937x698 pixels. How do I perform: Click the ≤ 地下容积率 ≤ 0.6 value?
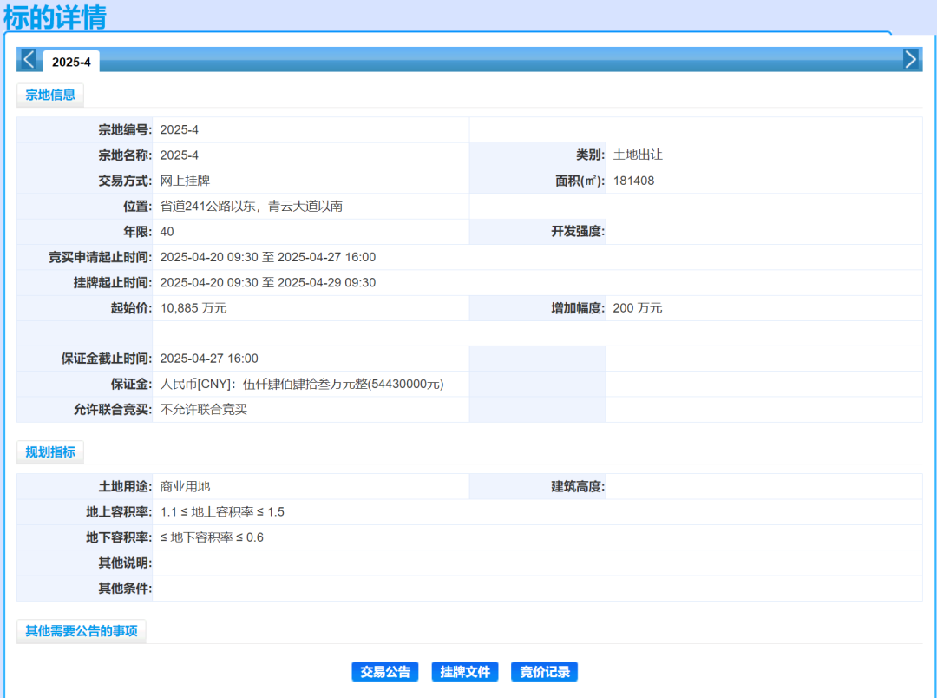click(212, 537)
